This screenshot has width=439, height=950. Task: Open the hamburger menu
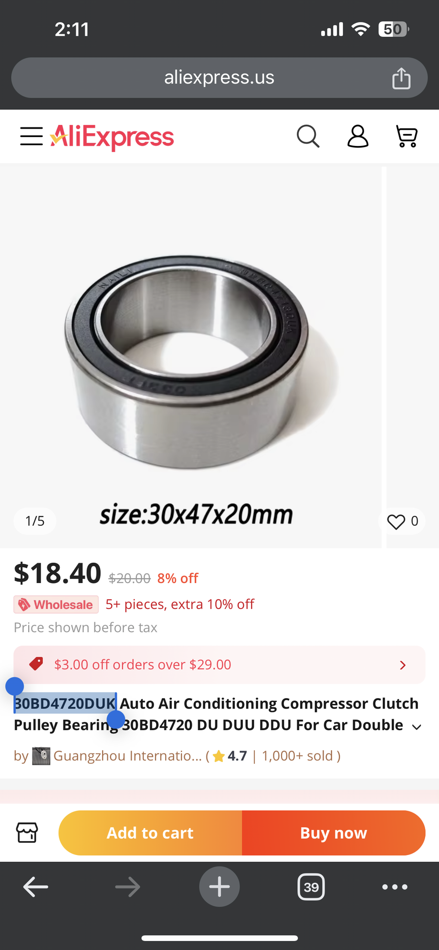pyautogui.click(x=31, y=136)
